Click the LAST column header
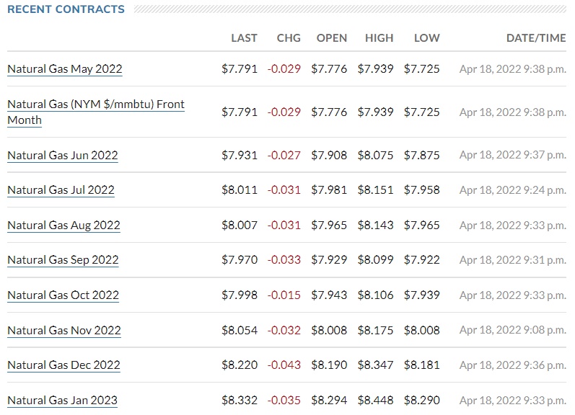Viewport: 575px width, 415px height. (244, 38)
